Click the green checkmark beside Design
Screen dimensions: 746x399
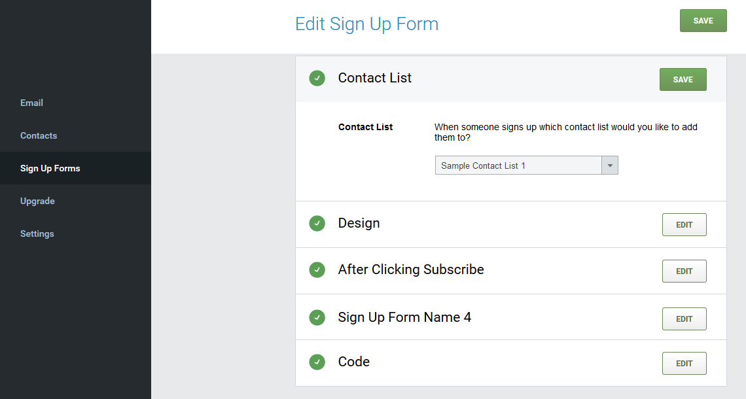tap(317, 224)
